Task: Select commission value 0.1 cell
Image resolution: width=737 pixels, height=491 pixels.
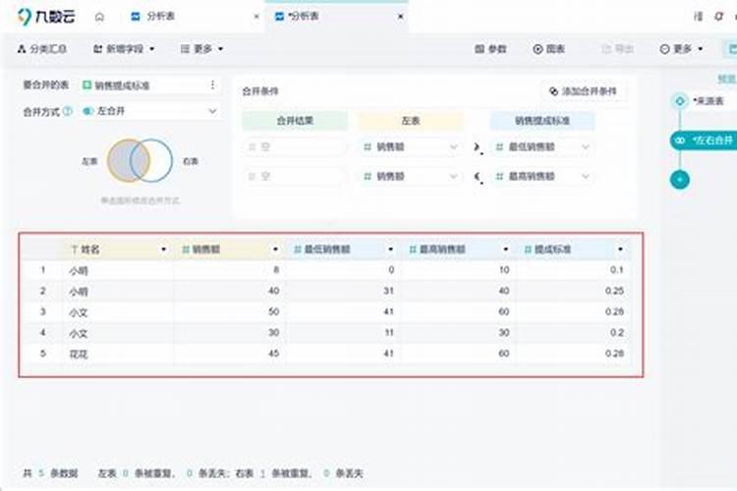Action: coord(573,270)
